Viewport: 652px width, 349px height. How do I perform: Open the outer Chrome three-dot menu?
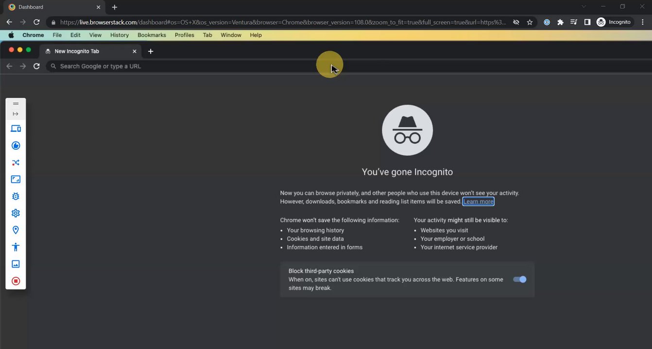643,22
